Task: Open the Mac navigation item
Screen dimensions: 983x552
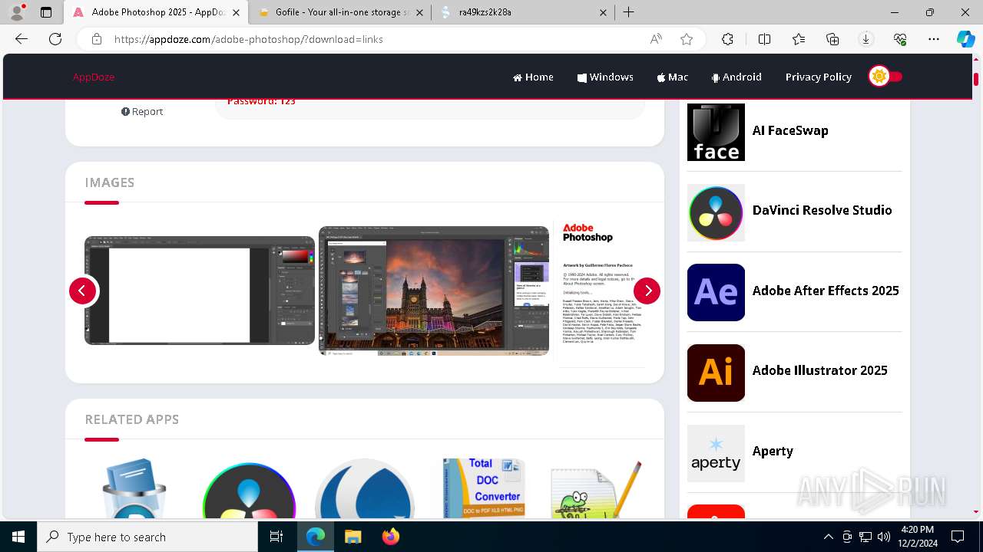Action: click(673, 77)
